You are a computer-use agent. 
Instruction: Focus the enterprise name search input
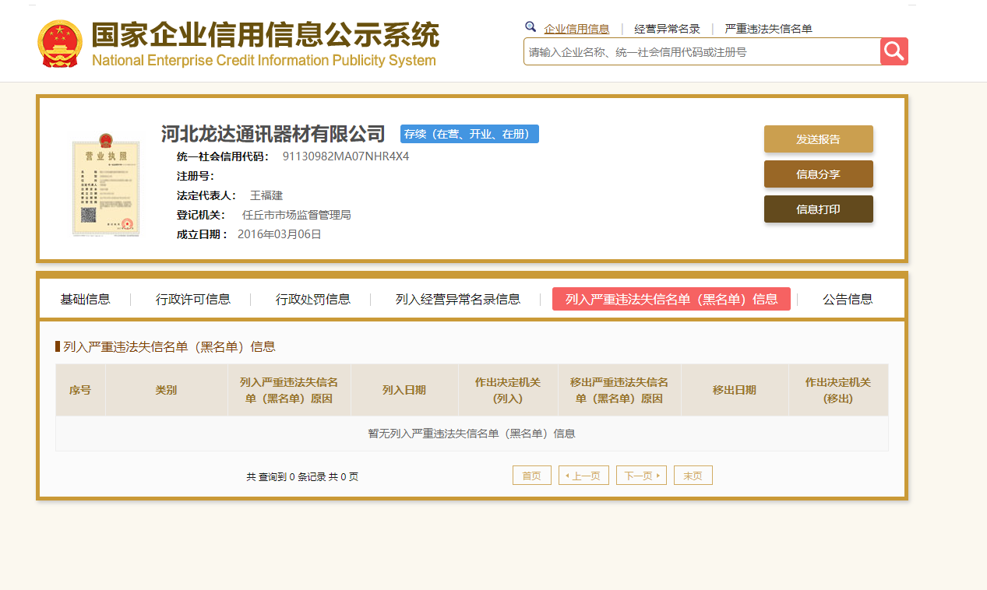702,51
